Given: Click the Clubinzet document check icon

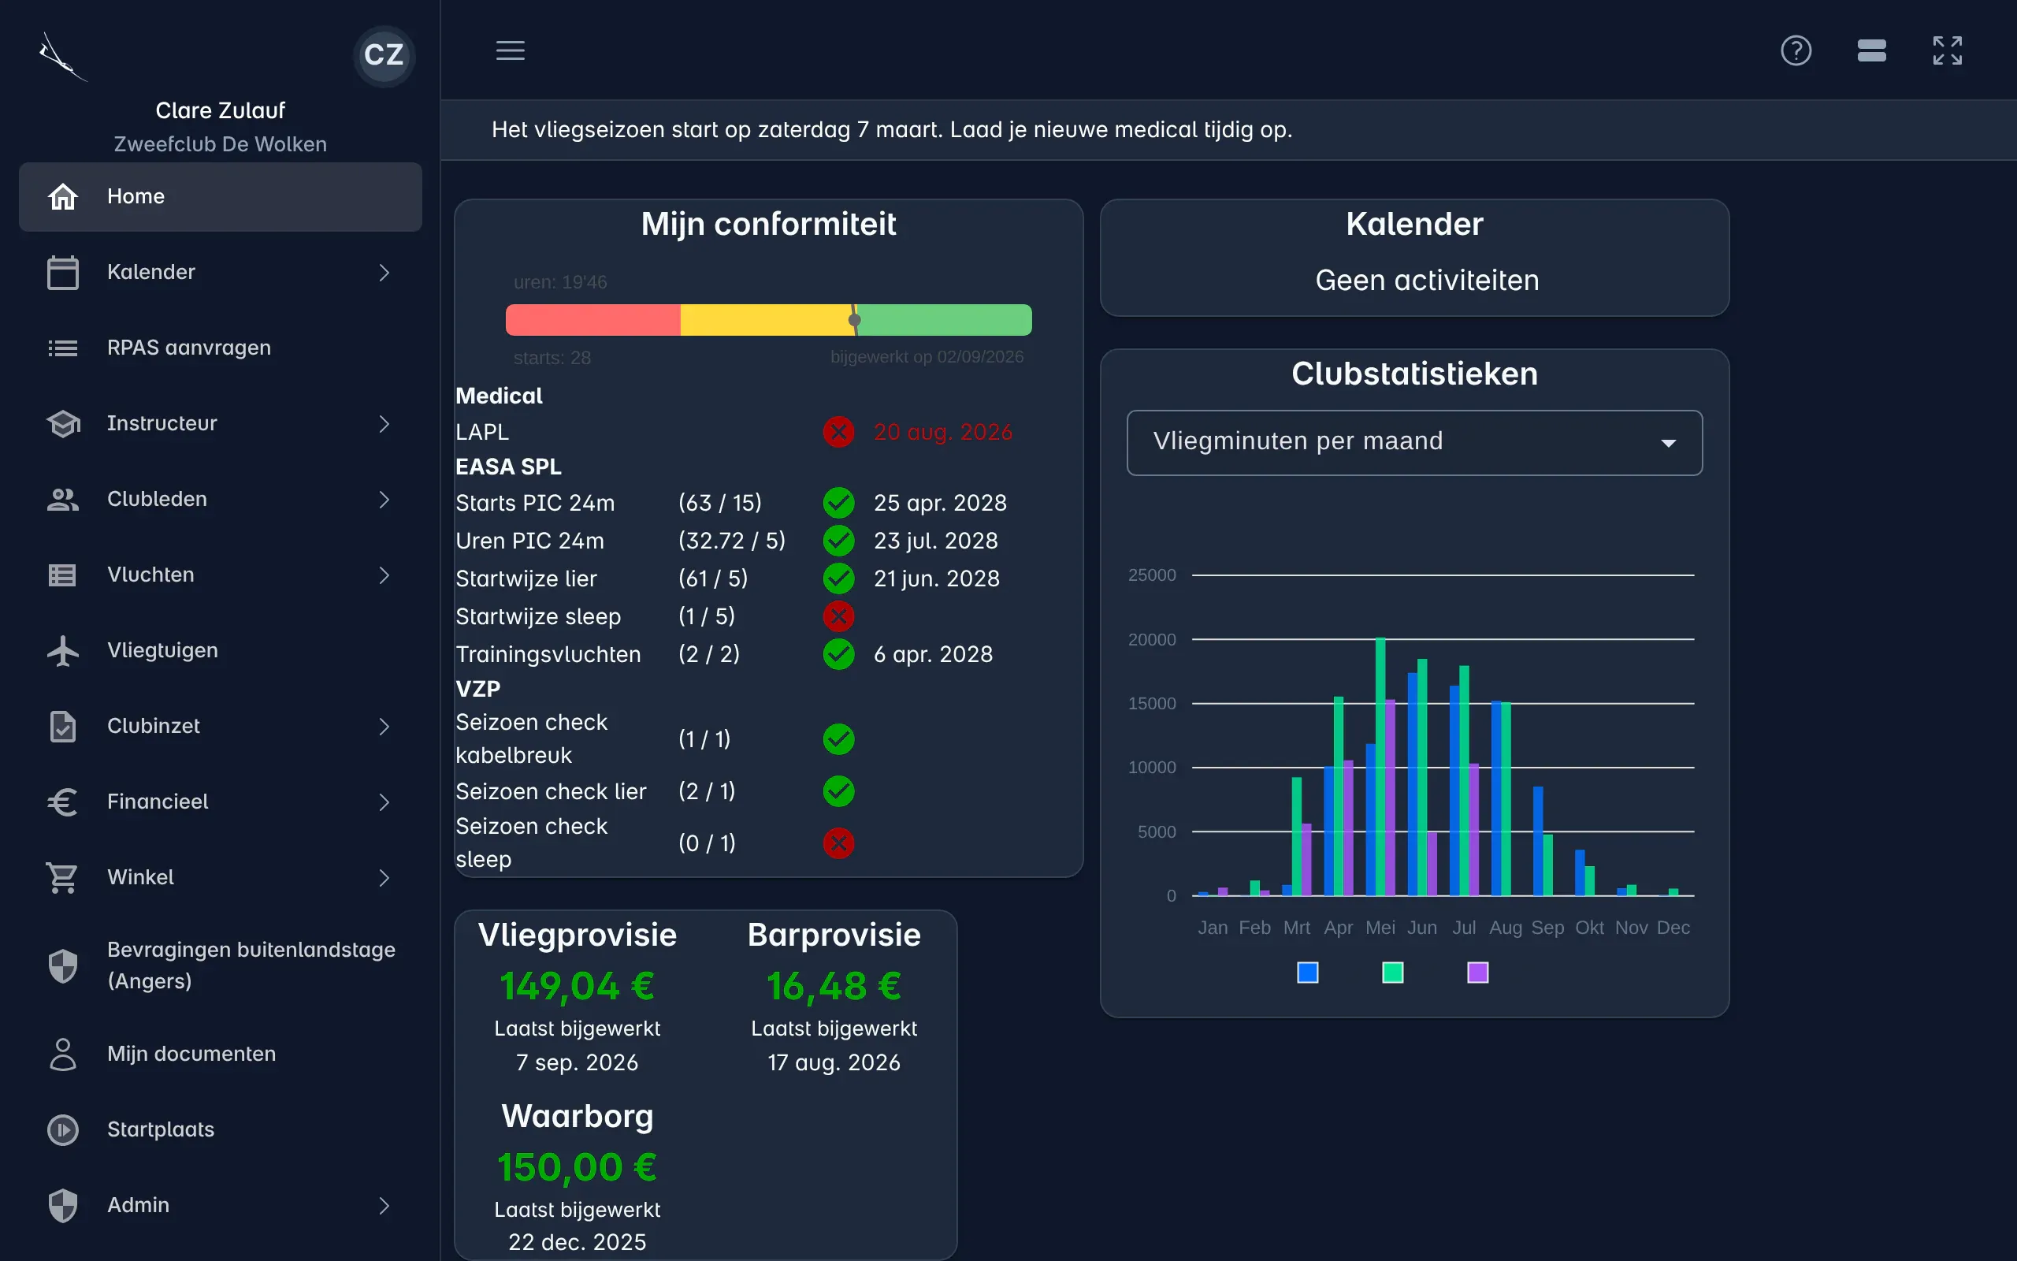Looking at the screenshot, I should click(x=63, y=727).
